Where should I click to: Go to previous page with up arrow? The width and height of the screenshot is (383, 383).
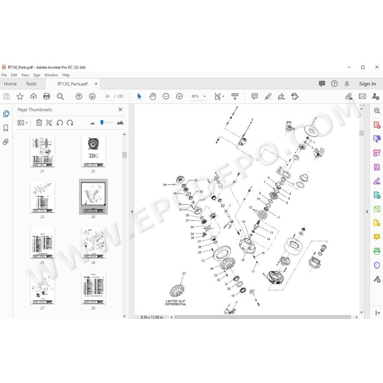click(79, 96)
